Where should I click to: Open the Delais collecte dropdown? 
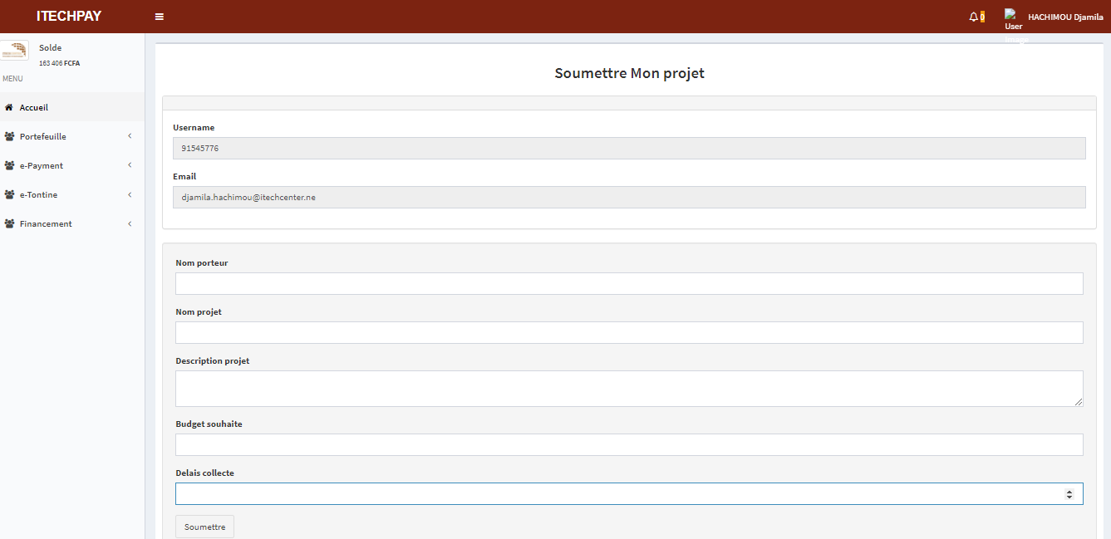click(x=628, y=492)
